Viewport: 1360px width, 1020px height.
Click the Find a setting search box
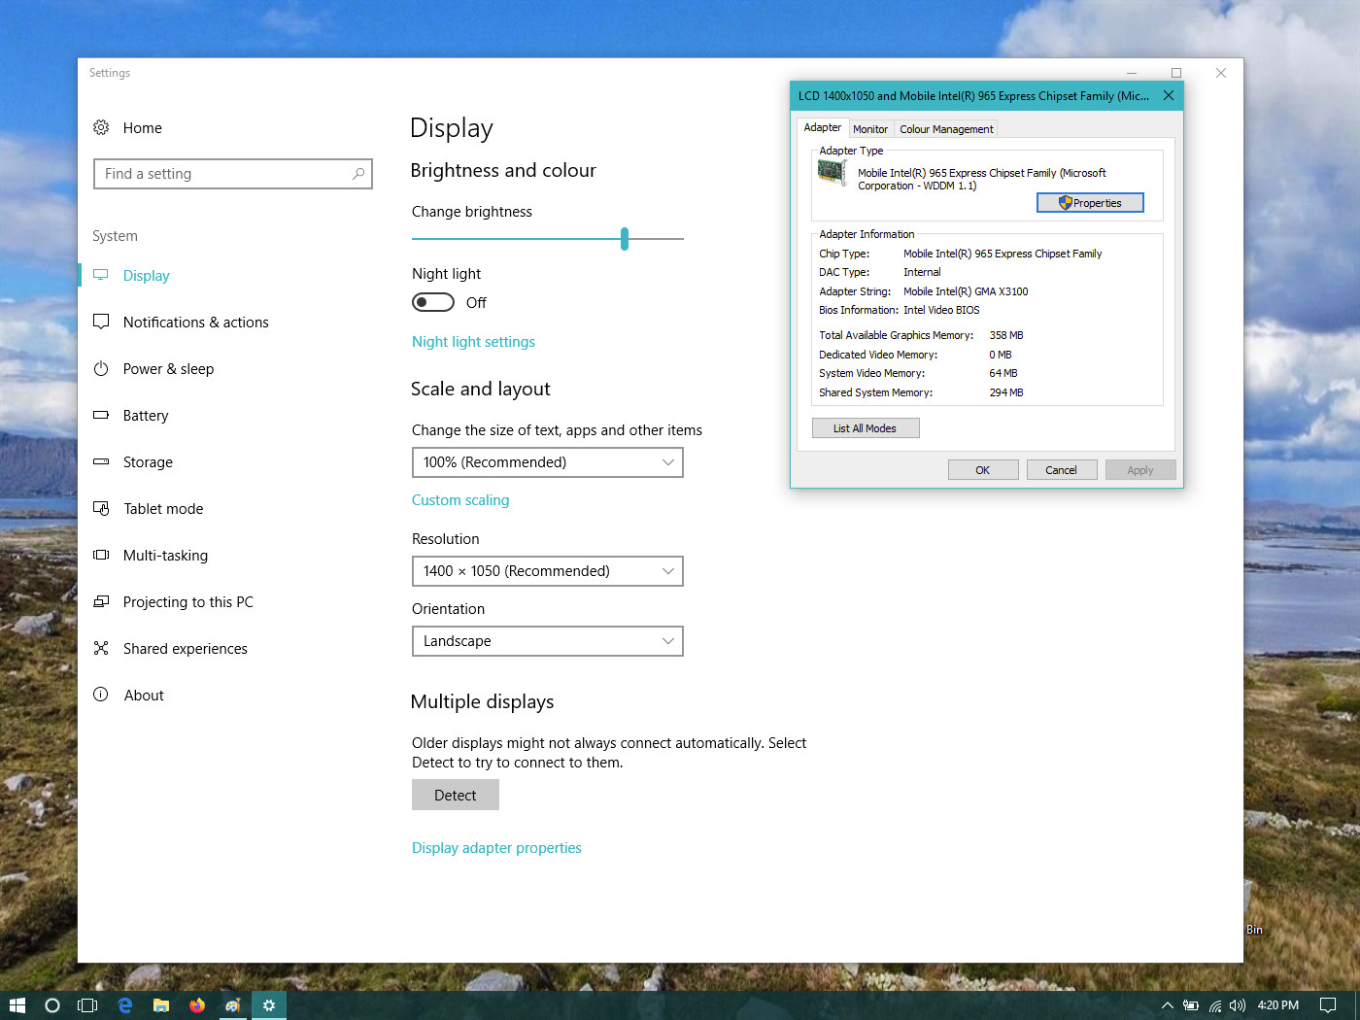pos(233,174)
